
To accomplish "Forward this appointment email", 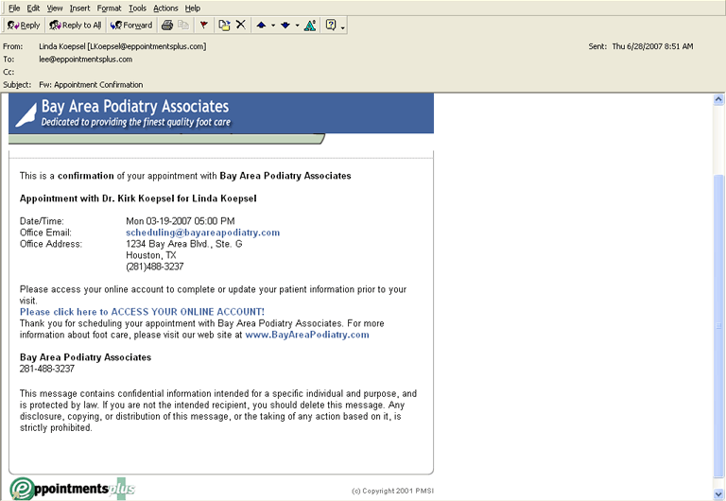I will [130, 26].
